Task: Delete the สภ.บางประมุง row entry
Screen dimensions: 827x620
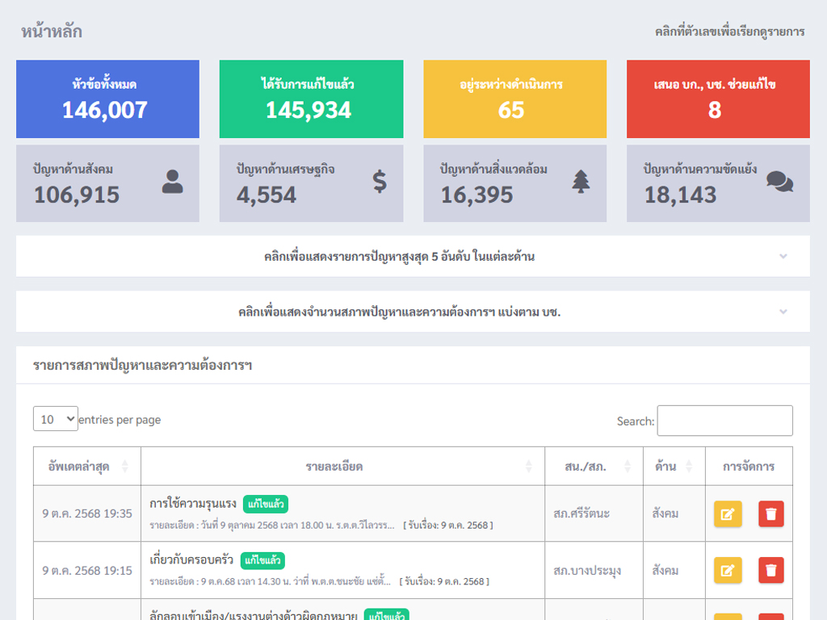Action: tap(771, 571)
